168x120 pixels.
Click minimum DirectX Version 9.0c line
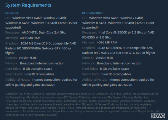(x=21, y=58)
